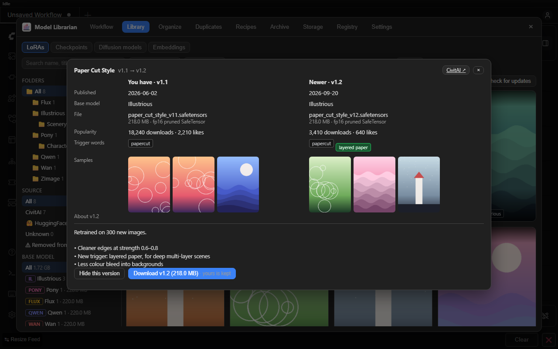Open the CivitAI external link button
The width and height of the screenshot is (558, 349).
click(x=456, y=70)
